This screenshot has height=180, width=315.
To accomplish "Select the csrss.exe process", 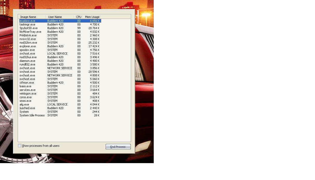I will point(60,97).
